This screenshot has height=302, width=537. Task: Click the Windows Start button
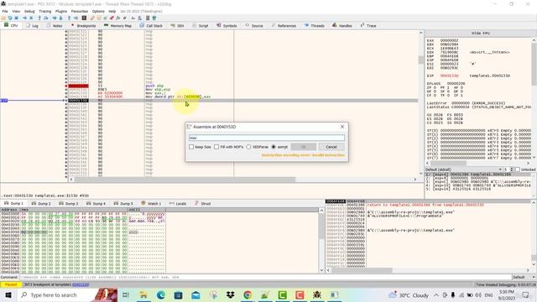coord(8,294)
